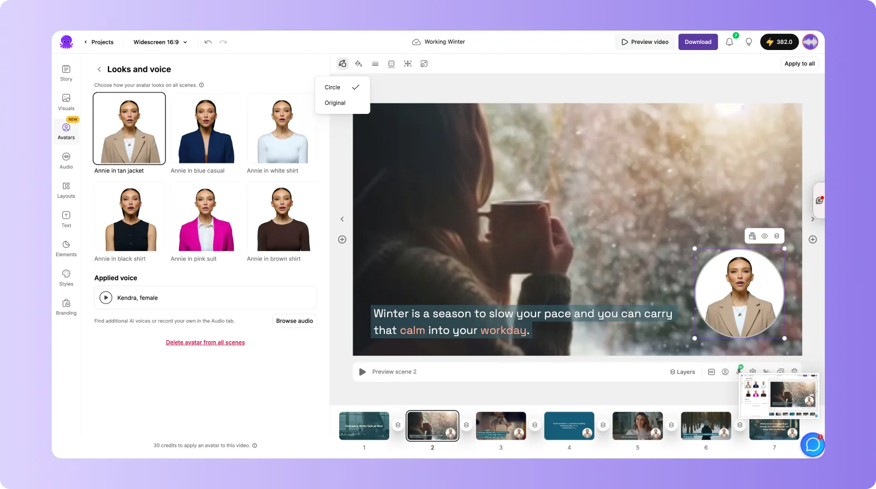This screenshot has width=876, height=489.
Task: Open the Text panel in the sidebar
Action: 66,219
